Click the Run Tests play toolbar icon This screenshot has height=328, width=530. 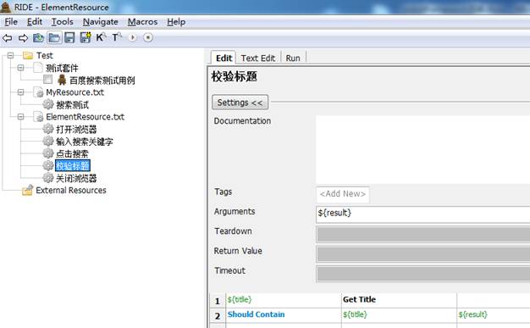[132, 37]
